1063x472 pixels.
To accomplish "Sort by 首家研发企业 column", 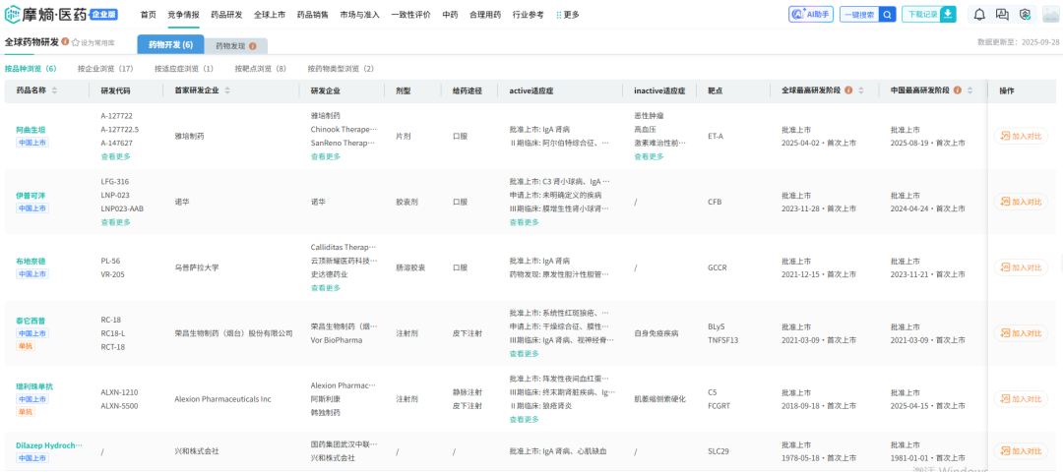I will coord(228,90).
